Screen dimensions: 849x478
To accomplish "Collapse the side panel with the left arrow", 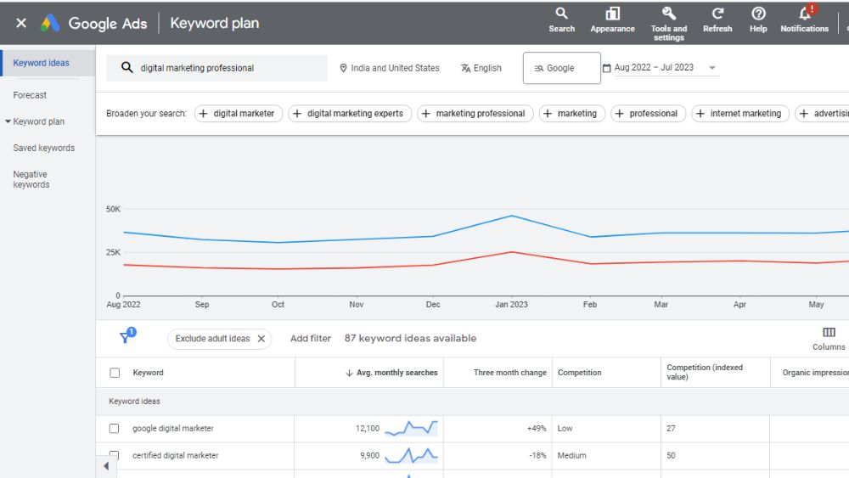I will [x=106, y=466].
